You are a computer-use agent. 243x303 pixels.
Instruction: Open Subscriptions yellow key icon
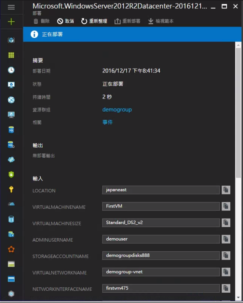click(11, 189)
